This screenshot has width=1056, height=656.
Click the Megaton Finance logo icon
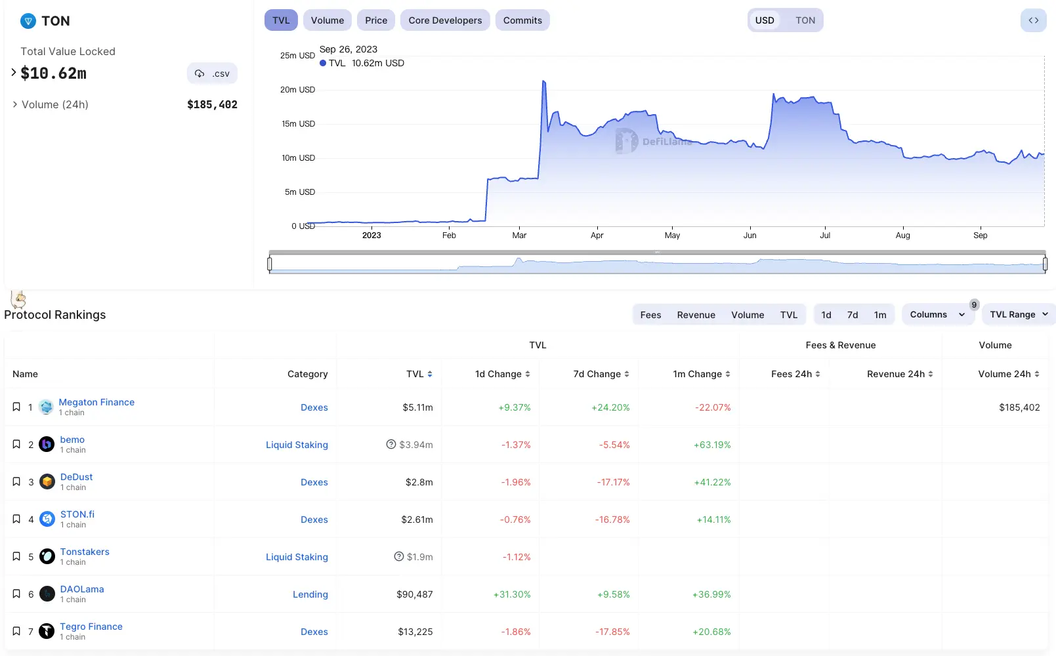(x=46, y=407)
